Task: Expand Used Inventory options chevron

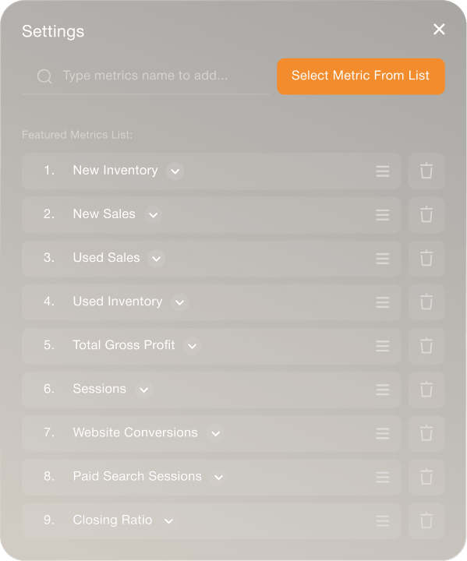Action: click(180, 302)
